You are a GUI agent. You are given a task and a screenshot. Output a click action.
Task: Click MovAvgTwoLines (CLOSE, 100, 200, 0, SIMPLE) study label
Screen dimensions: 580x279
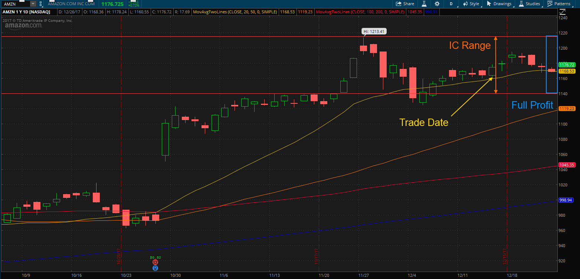pos(361,12)
